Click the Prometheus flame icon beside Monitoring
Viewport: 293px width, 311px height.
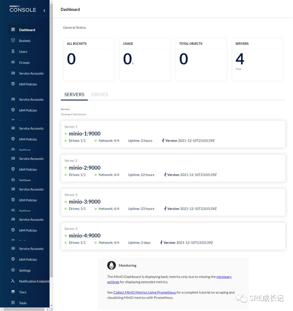[112, 265]
